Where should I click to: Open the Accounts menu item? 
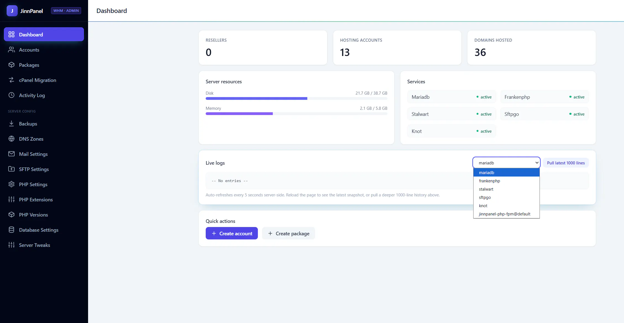44,50
